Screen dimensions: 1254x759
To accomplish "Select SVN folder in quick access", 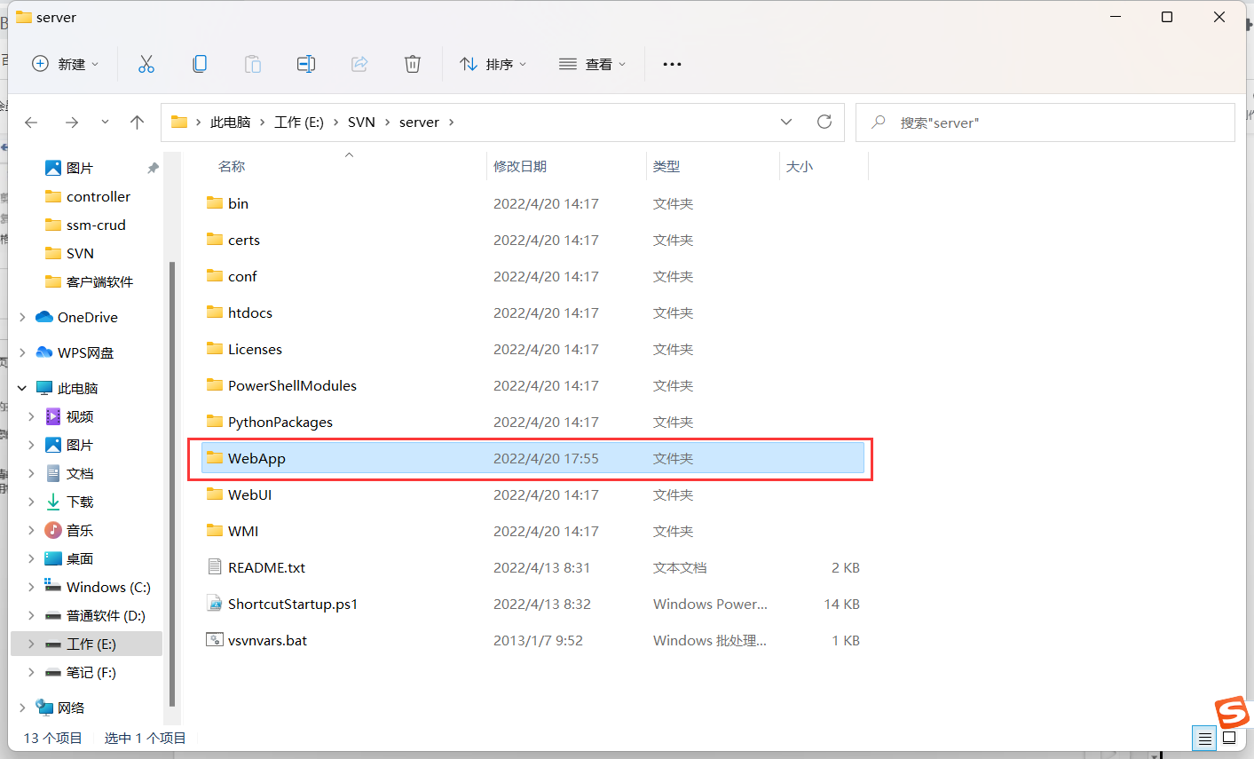I will tap(80, 253).
